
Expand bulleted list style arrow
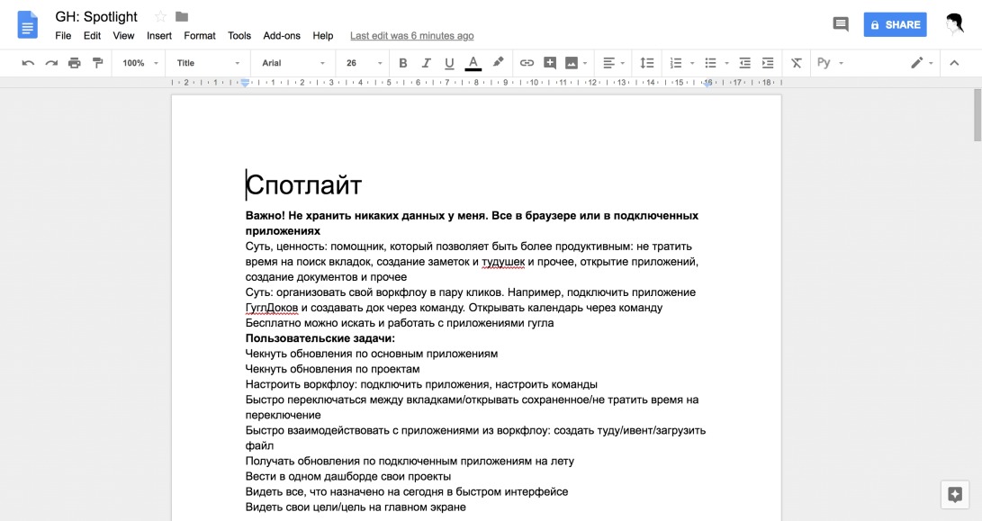pos(726,63)
